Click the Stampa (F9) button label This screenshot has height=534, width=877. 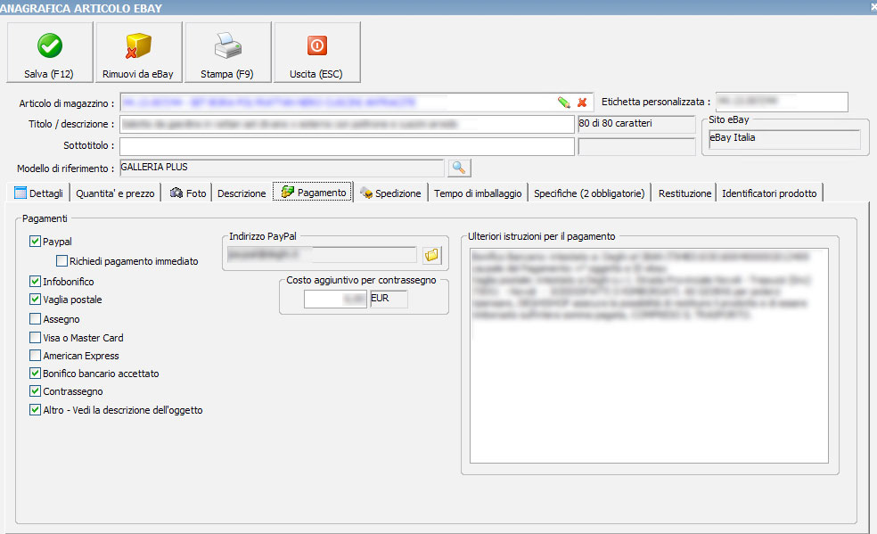[x=227, y=74]
